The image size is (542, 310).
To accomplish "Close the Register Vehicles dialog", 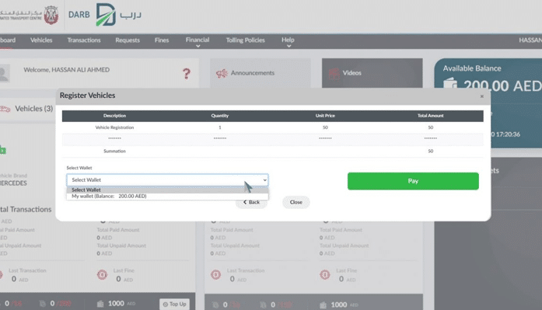I will [482, 96].
